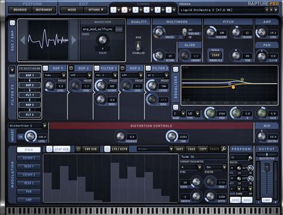Flip the Quality High/Standard switch

138,45
